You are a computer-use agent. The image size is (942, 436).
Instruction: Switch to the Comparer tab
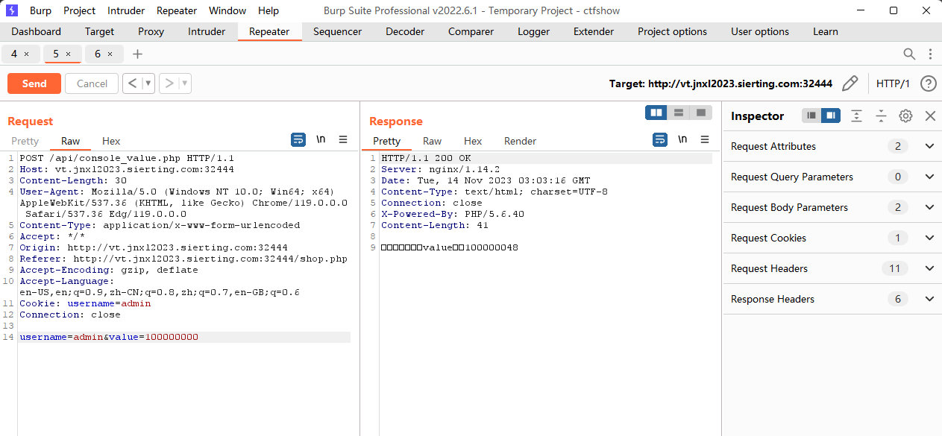[471, 31]
